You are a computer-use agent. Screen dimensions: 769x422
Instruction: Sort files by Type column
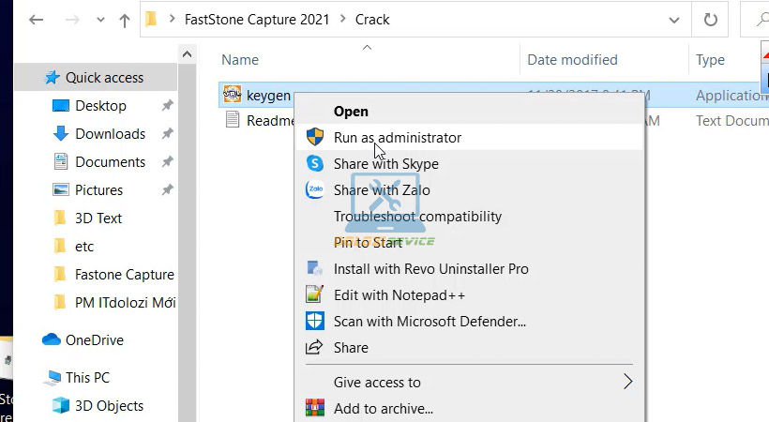[710, 60]
